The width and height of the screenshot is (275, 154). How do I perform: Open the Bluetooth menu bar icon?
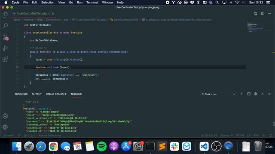point(198,3)
